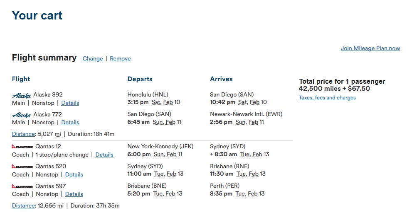Click Alaska logo beside flight 892

[x=21, y=95]
